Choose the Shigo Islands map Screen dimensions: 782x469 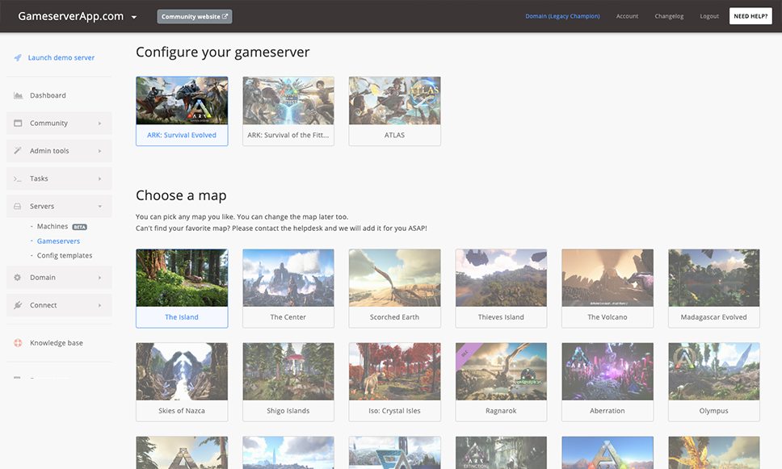pyautogui.click(x=288, y=383)
